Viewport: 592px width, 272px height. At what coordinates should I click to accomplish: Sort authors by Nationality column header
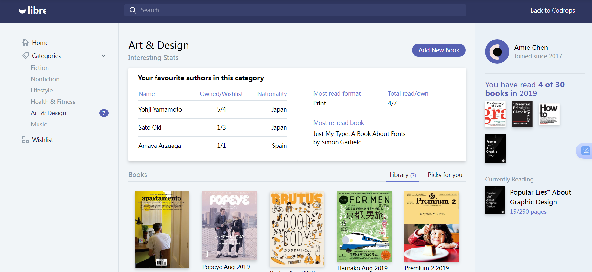[x=272, y=94]
